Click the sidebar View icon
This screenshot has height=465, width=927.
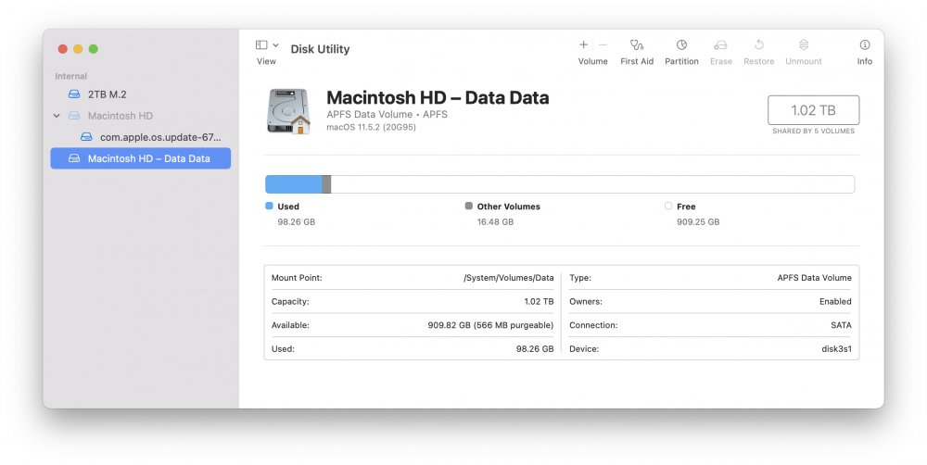tap(261, 44)
